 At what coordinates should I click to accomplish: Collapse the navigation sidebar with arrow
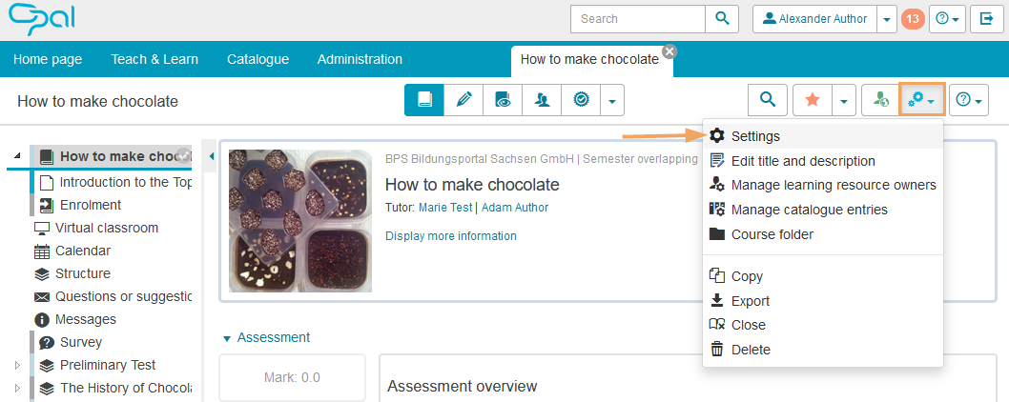(x=211, y=155)
